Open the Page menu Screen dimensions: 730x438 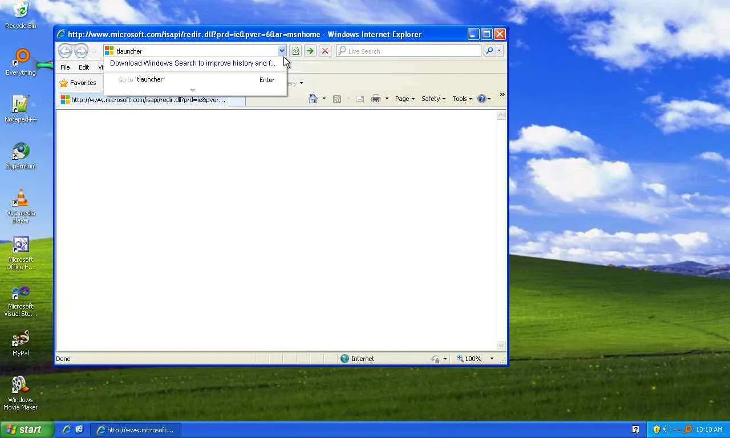[x=405, y=99]
